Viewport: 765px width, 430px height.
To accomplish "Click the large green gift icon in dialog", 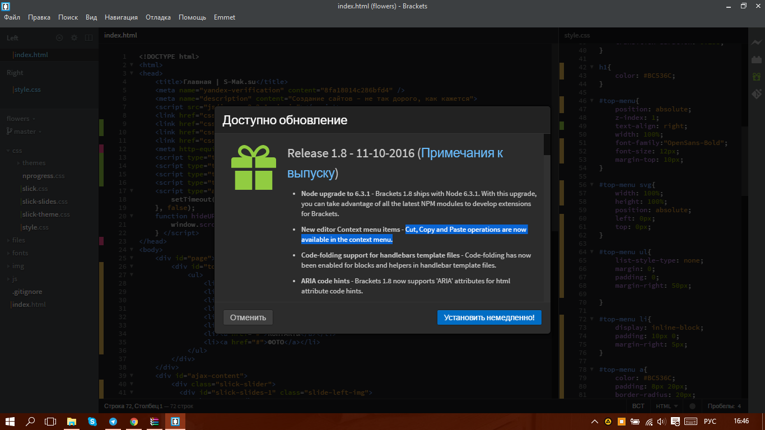I will tap(254, 167).
